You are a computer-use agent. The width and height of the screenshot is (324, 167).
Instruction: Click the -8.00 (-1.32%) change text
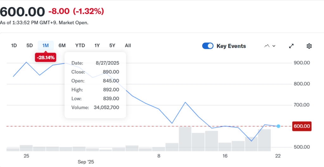pyautogui.click(x=76, y=11)
